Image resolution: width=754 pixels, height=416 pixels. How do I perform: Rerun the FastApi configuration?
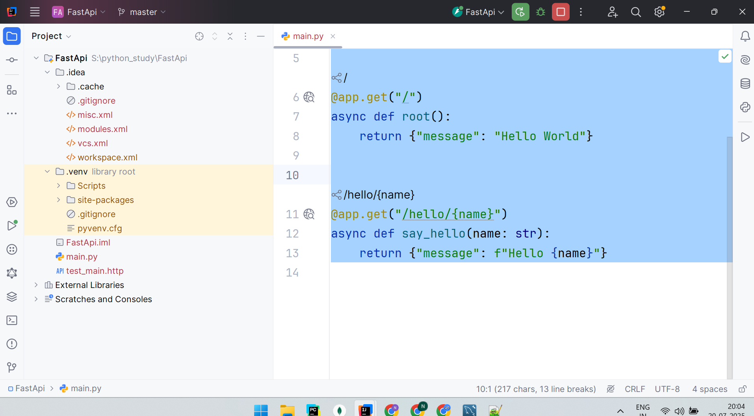pos(520,12)
